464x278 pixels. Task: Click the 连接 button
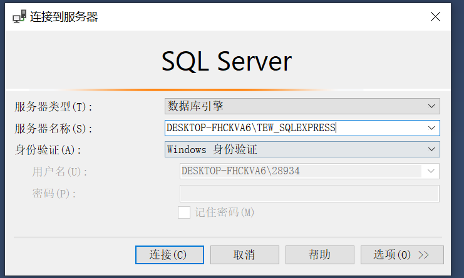click(x=169, y=255)
